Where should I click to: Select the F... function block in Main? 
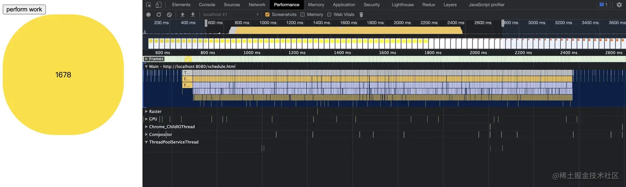(x=187, y=85)
